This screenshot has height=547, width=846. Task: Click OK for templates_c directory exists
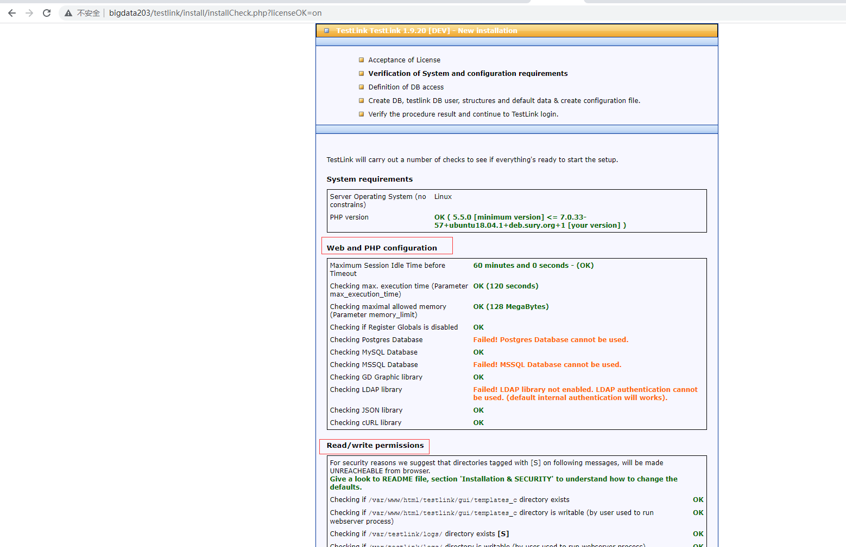click(698, 500)
